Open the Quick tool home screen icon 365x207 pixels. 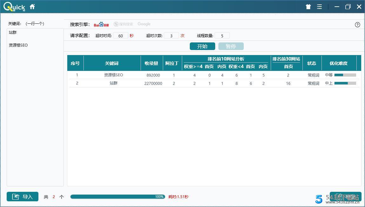pos(32,6)
